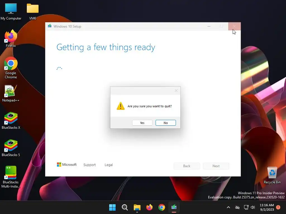Click the Windows 10 Setup title icon

click(50, 26)
